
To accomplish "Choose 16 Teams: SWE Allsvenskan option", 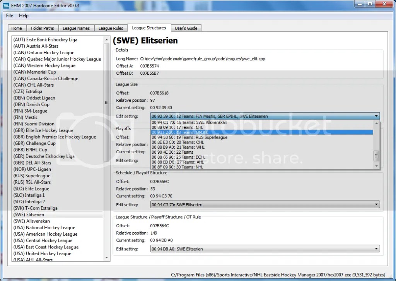I will click(262, 123).
